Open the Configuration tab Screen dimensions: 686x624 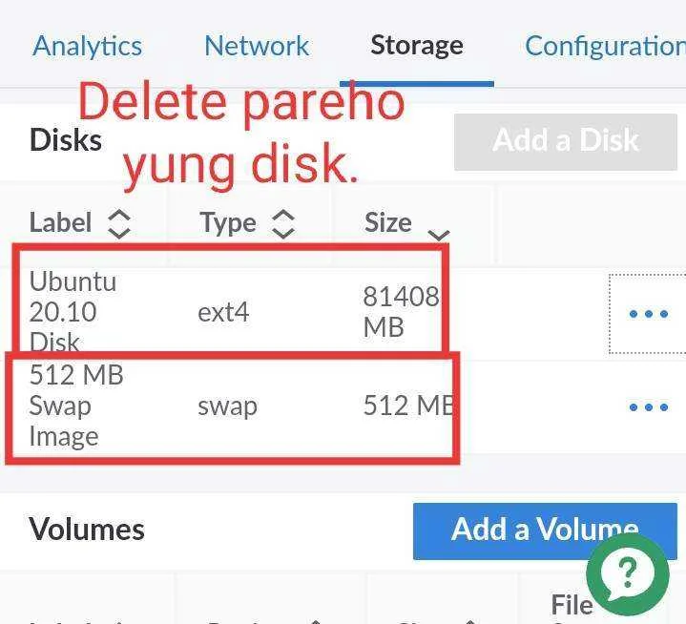click(606, 46)
